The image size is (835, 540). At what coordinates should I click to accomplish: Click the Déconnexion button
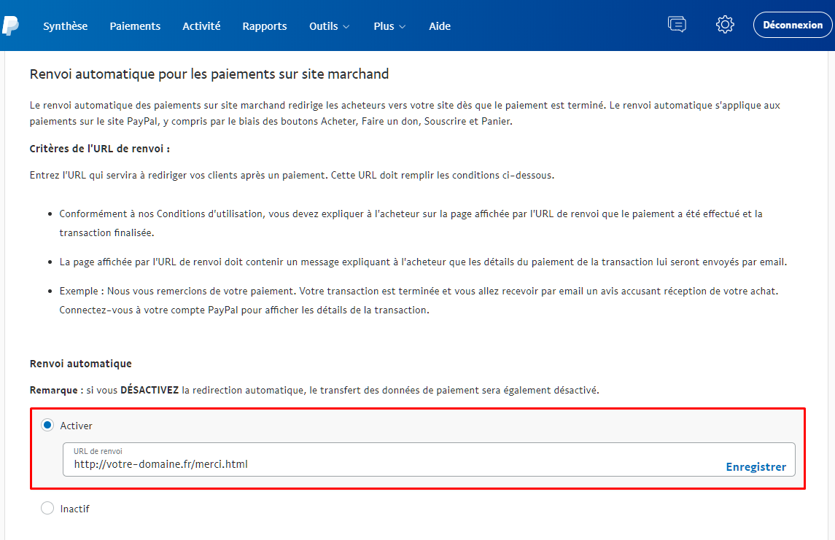793,24
